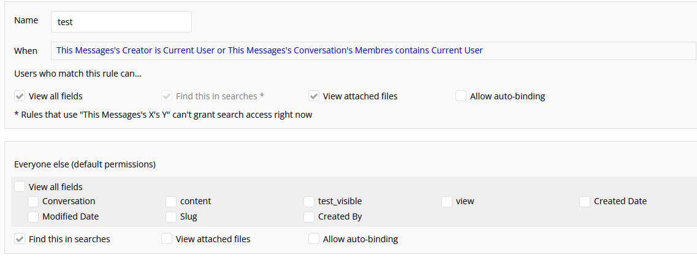Image resolution: width=697 pixels, height=260 pixels.
Task: Check the Slug field checkbox
Action: (x=171, y=216)
